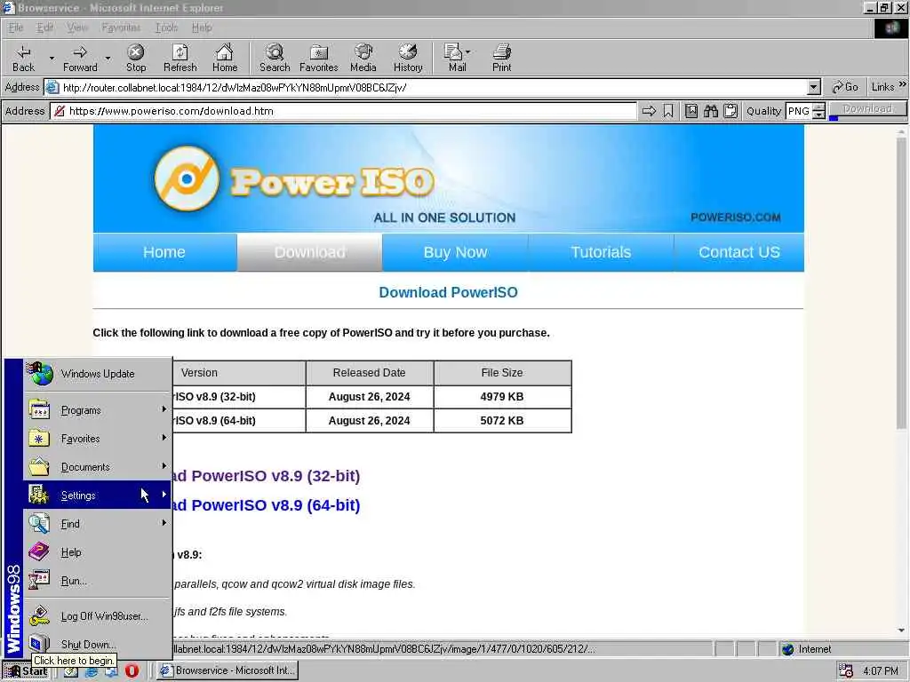This screenshot has width=910, height=682.
Task: Click the binoculars find icon
Action: pyautogui.click(x=710, y=111)
